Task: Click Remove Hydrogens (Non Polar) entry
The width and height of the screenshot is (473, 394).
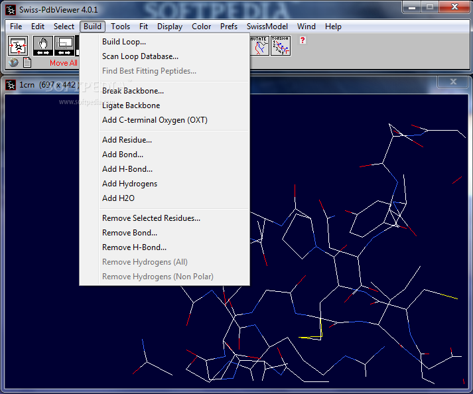Action: pyautogui.click(x=165, y=277)
